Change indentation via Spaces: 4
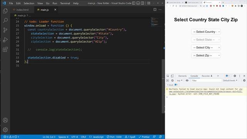Image resolution: width=247 pixels, height=139 pixels. tap(63, 137)
